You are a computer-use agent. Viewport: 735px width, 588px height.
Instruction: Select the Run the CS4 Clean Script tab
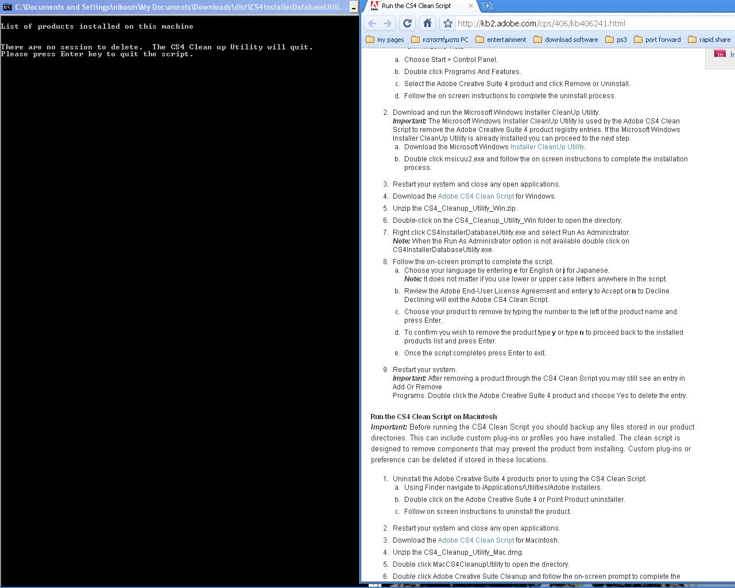(422, 6)
